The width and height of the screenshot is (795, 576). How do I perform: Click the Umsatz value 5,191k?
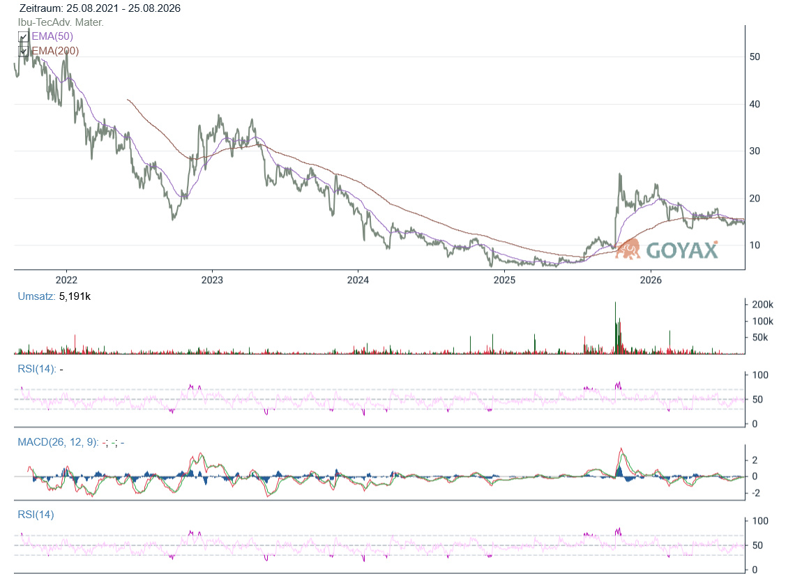pyautogui.click(x=75, y=296)
